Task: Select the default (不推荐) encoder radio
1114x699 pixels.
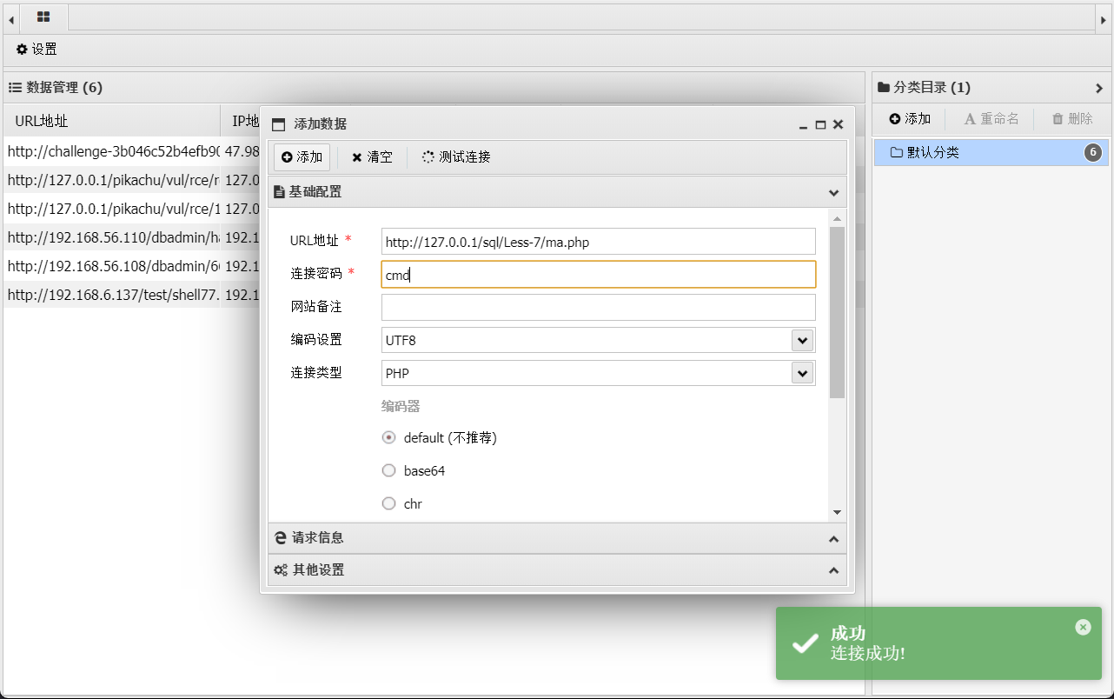Action: 389,437
